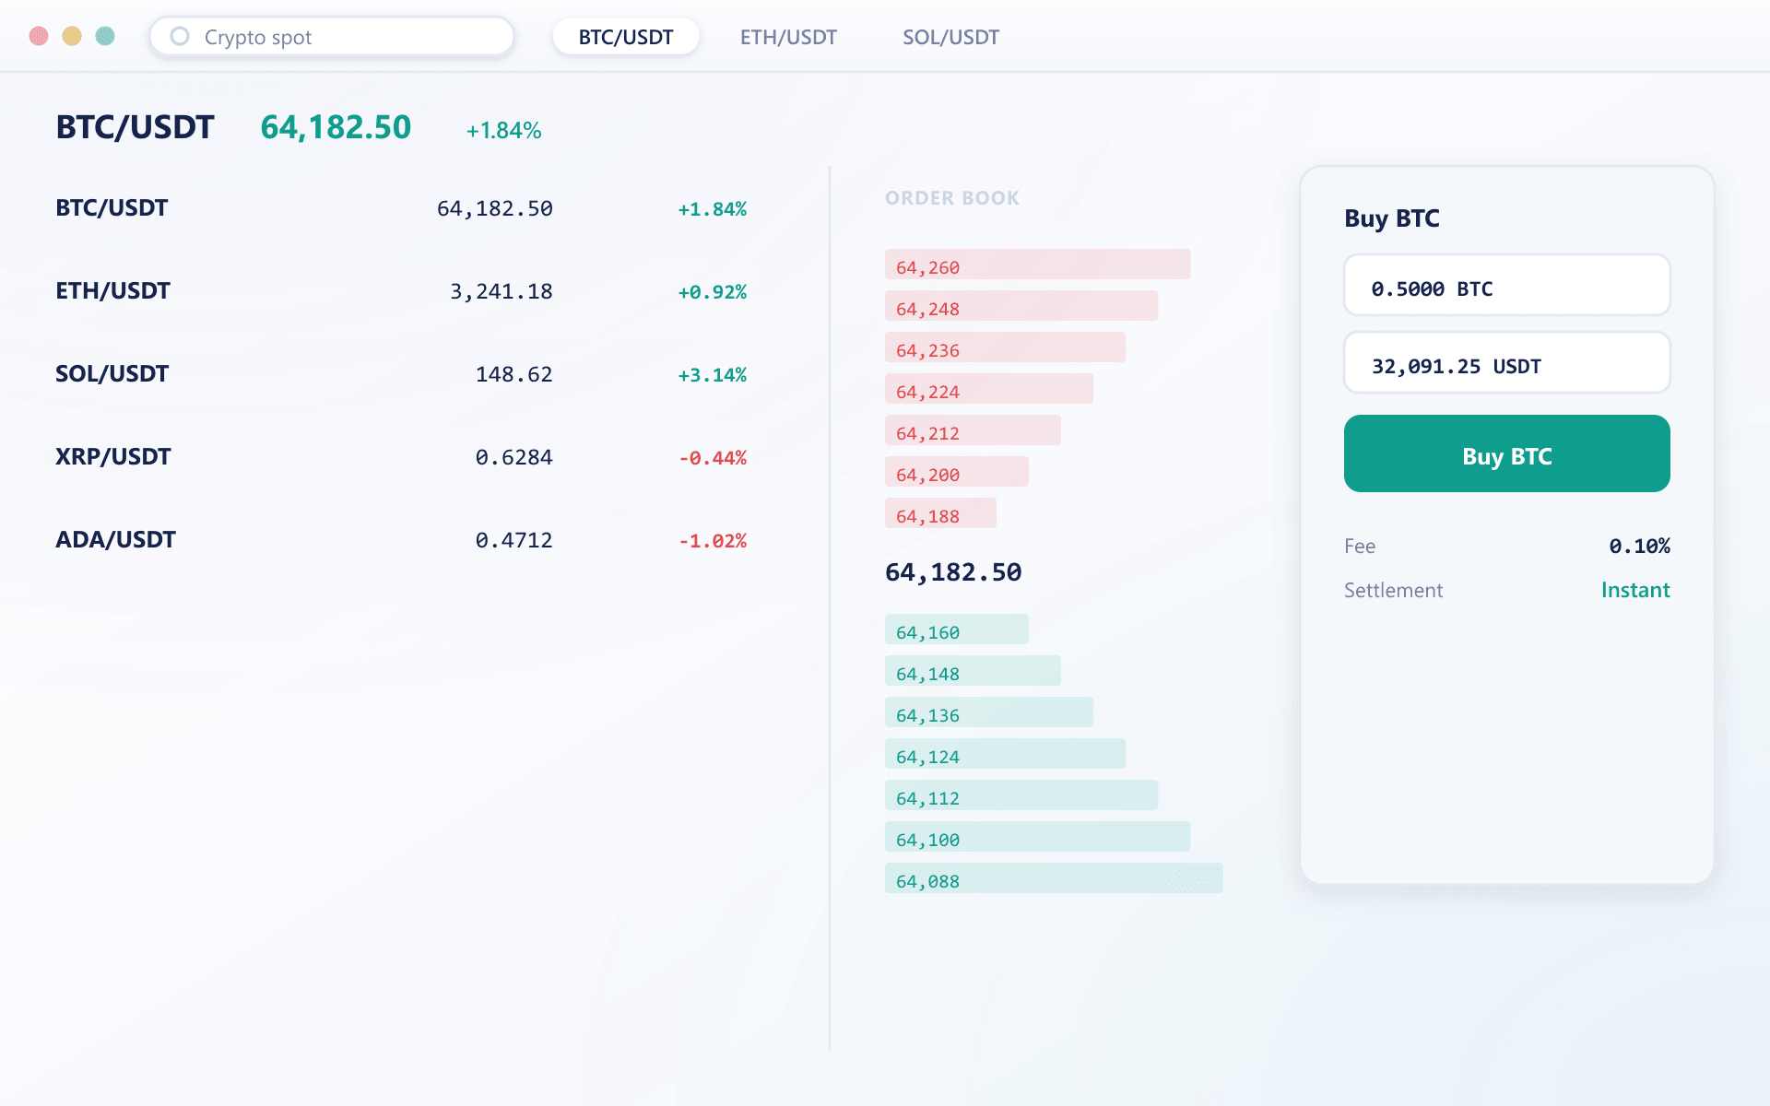Click the search icon in Crypto spot field

[180, 36]
